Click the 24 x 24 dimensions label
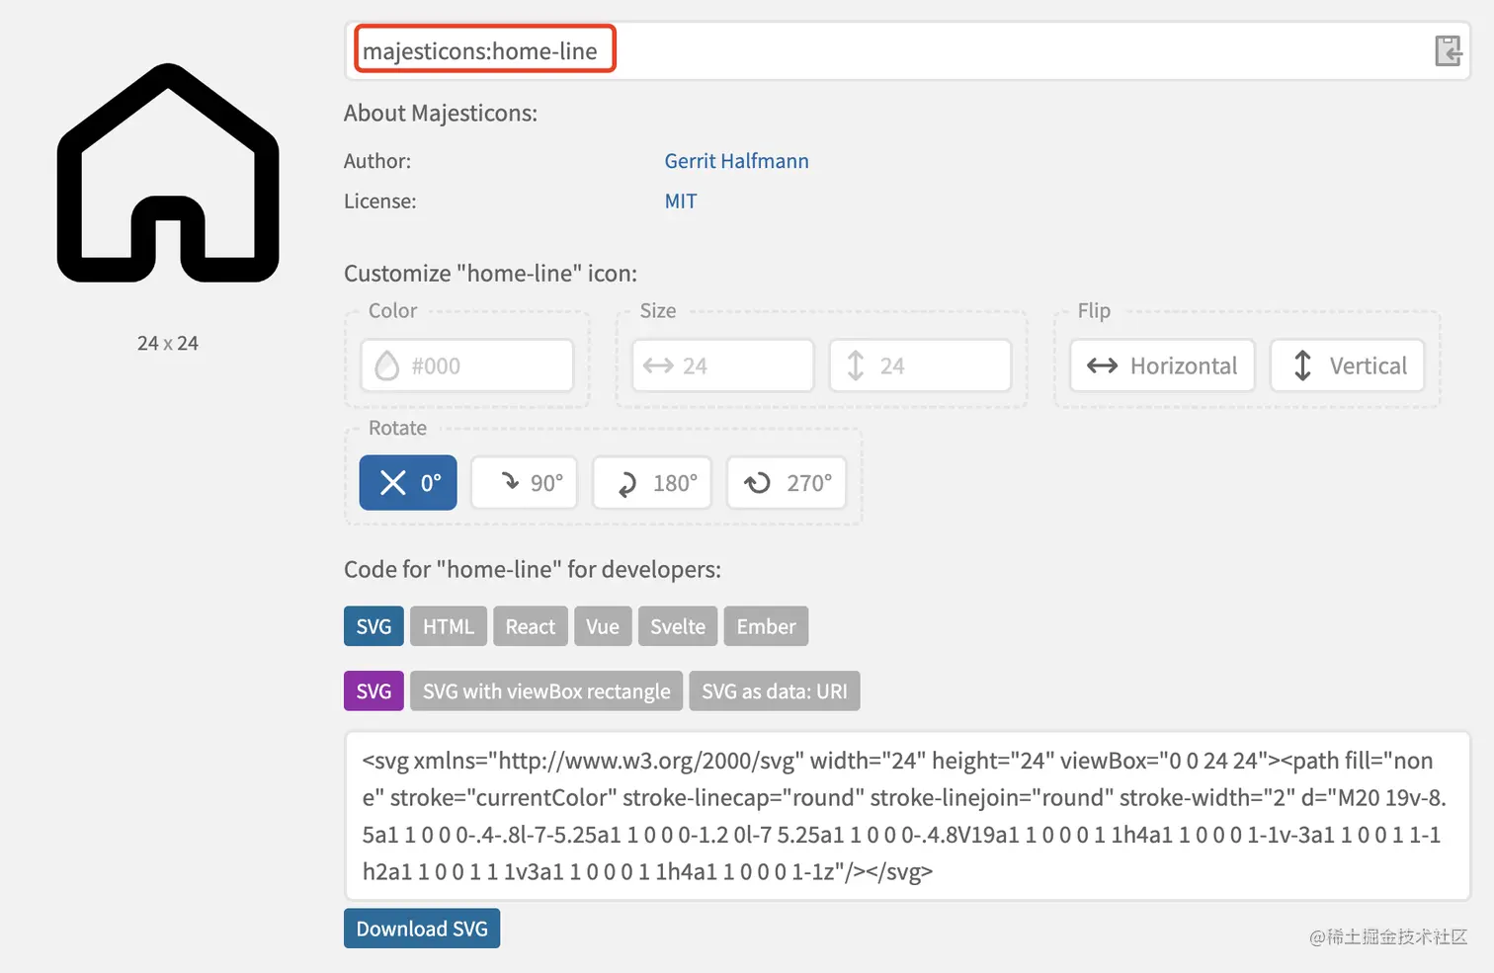The width and height of the screenshot is (1494, 973). 168,343
